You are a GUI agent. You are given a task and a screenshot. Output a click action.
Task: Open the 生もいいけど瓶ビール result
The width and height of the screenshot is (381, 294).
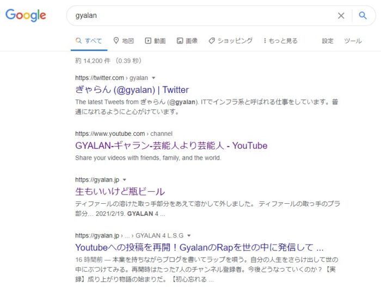coord(120,192)
